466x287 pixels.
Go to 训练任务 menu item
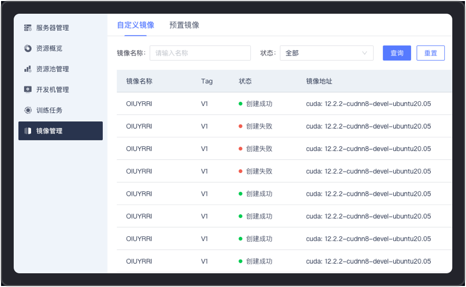[50, 110]
